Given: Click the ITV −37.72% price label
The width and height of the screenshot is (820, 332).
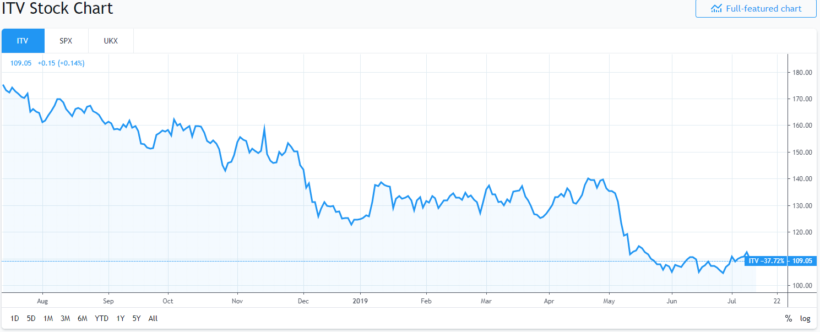Looking at the screenshot, I should click(x=766, y=261).
